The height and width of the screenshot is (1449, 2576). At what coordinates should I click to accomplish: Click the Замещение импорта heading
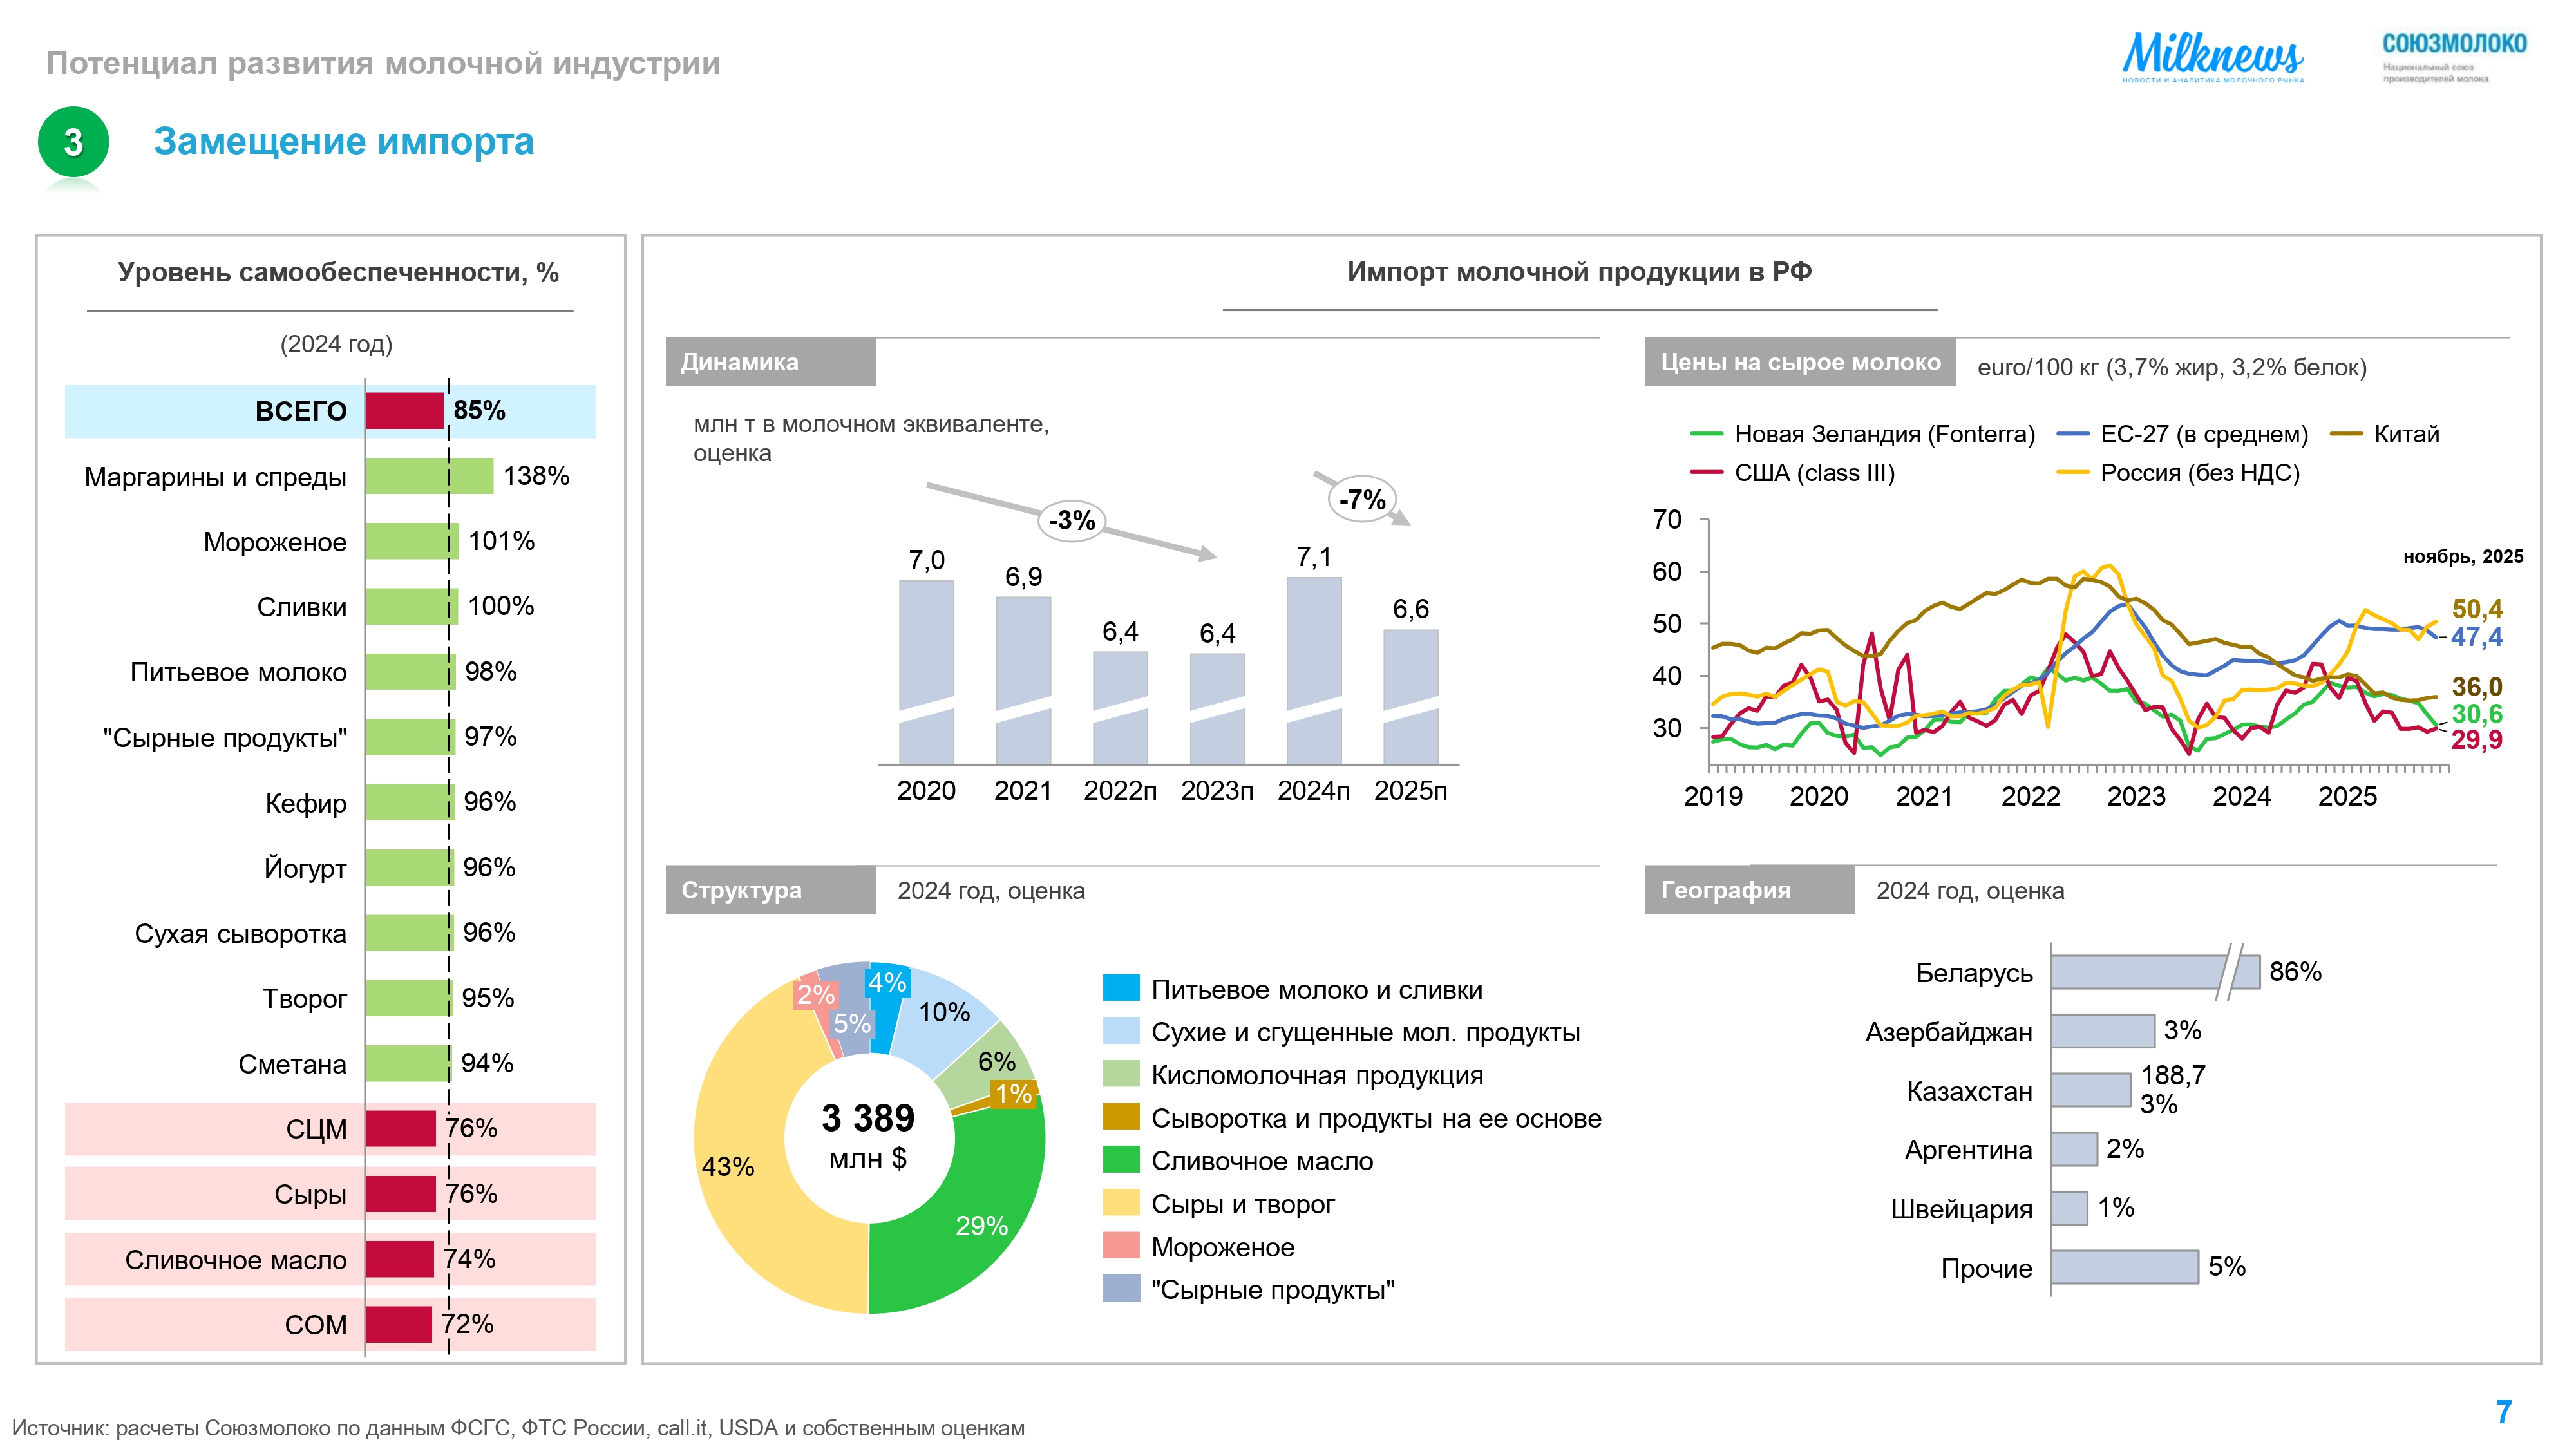coord(343,142)
